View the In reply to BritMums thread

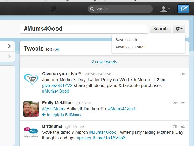pyautogui.click(x=64, y=115)
